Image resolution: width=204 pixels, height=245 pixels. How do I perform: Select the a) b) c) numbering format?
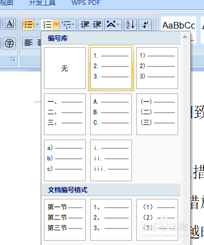click(x=65, y=160)
